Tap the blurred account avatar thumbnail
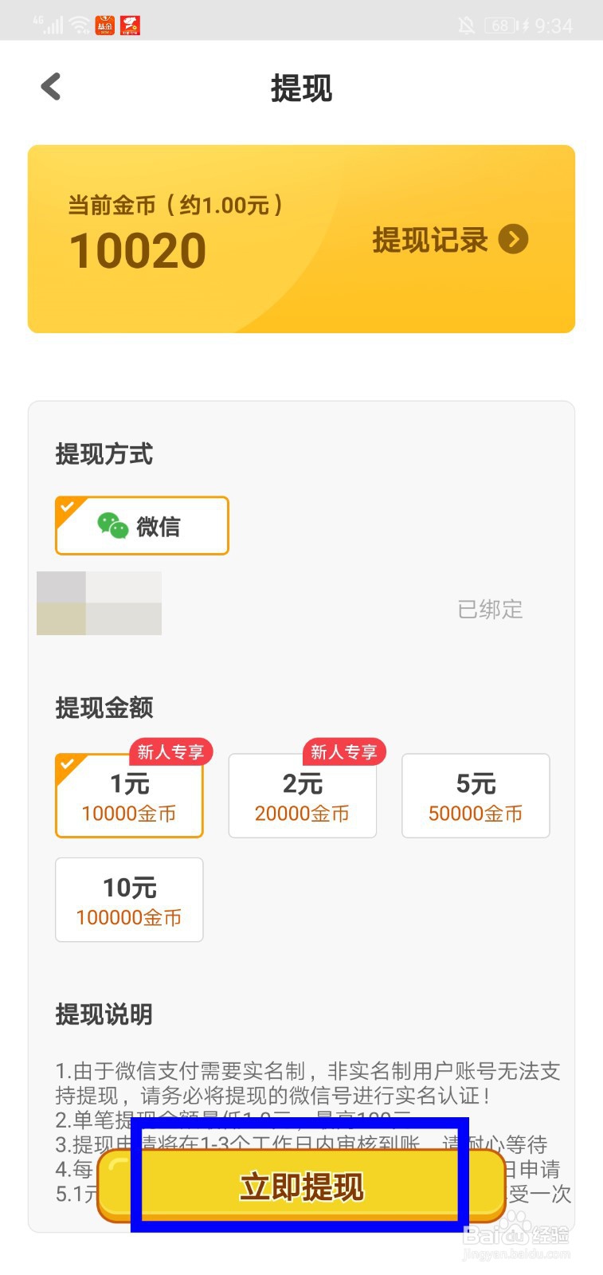Image resolution: width=603 pixels, height=1275 pixels. 99,603
